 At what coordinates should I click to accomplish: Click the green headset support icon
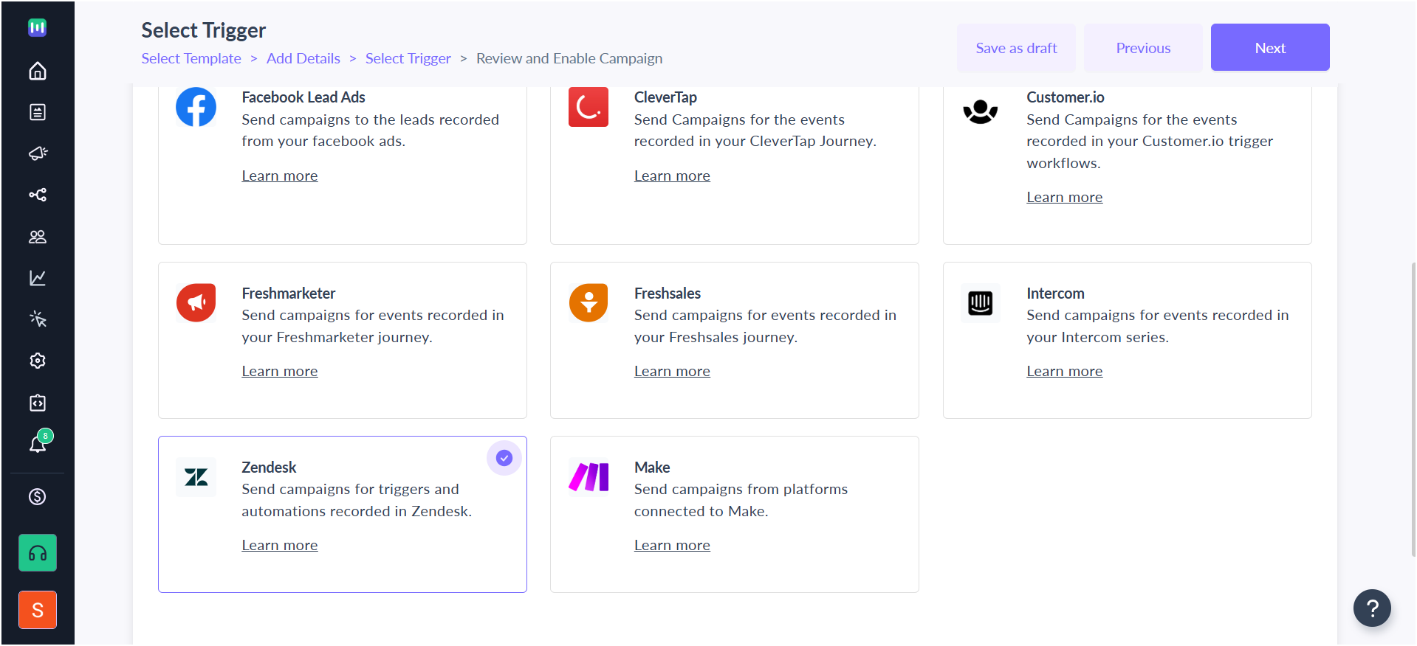[38, 553]
